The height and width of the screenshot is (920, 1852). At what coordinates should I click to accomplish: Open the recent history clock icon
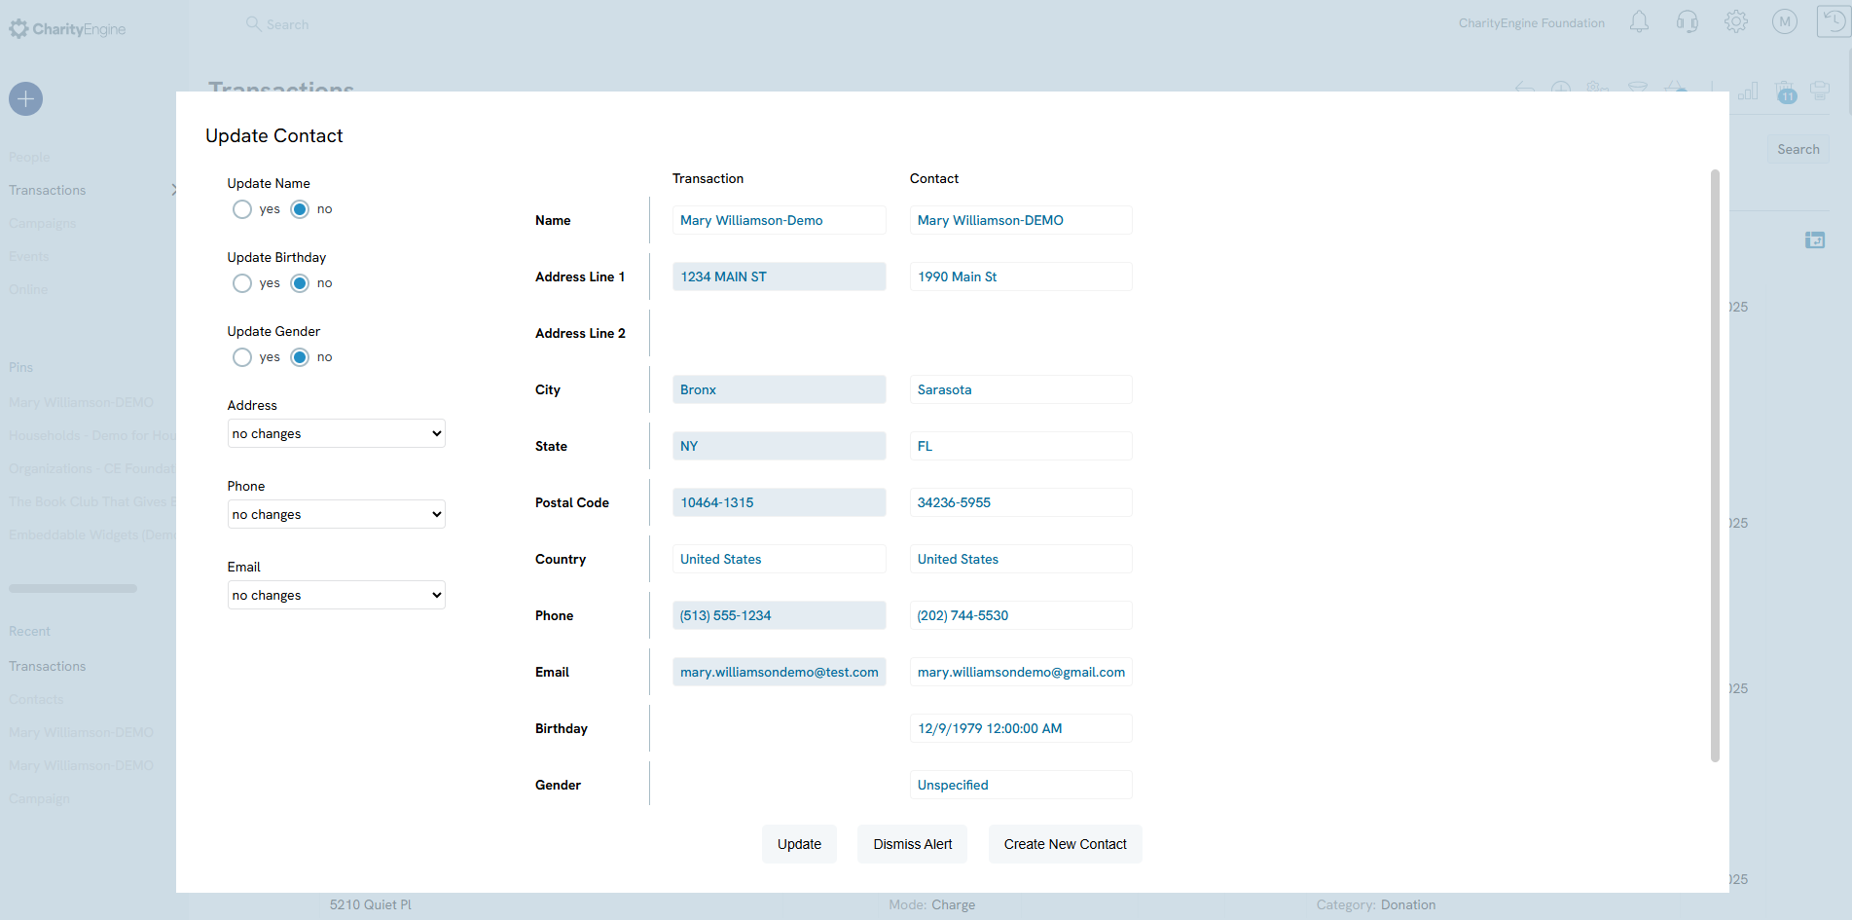click(x=1834, y=21)
